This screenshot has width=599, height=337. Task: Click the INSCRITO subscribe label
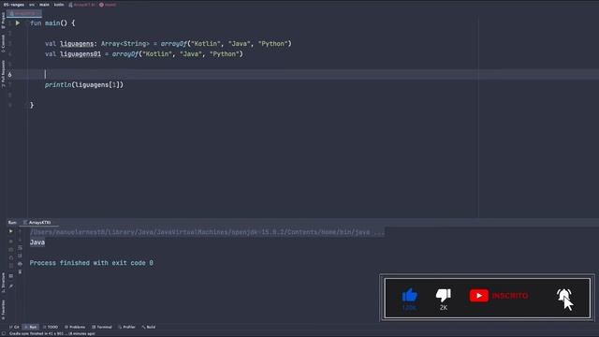pyautogui.click(x=510, y=296)
